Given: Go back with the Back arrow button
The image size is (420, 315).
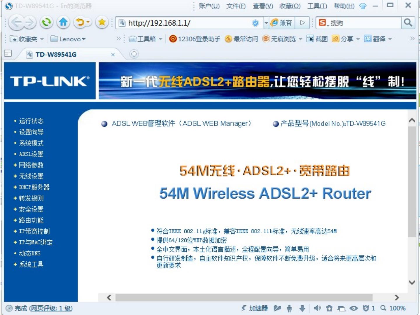Looking at the screenshot, I should pos(16,22).
